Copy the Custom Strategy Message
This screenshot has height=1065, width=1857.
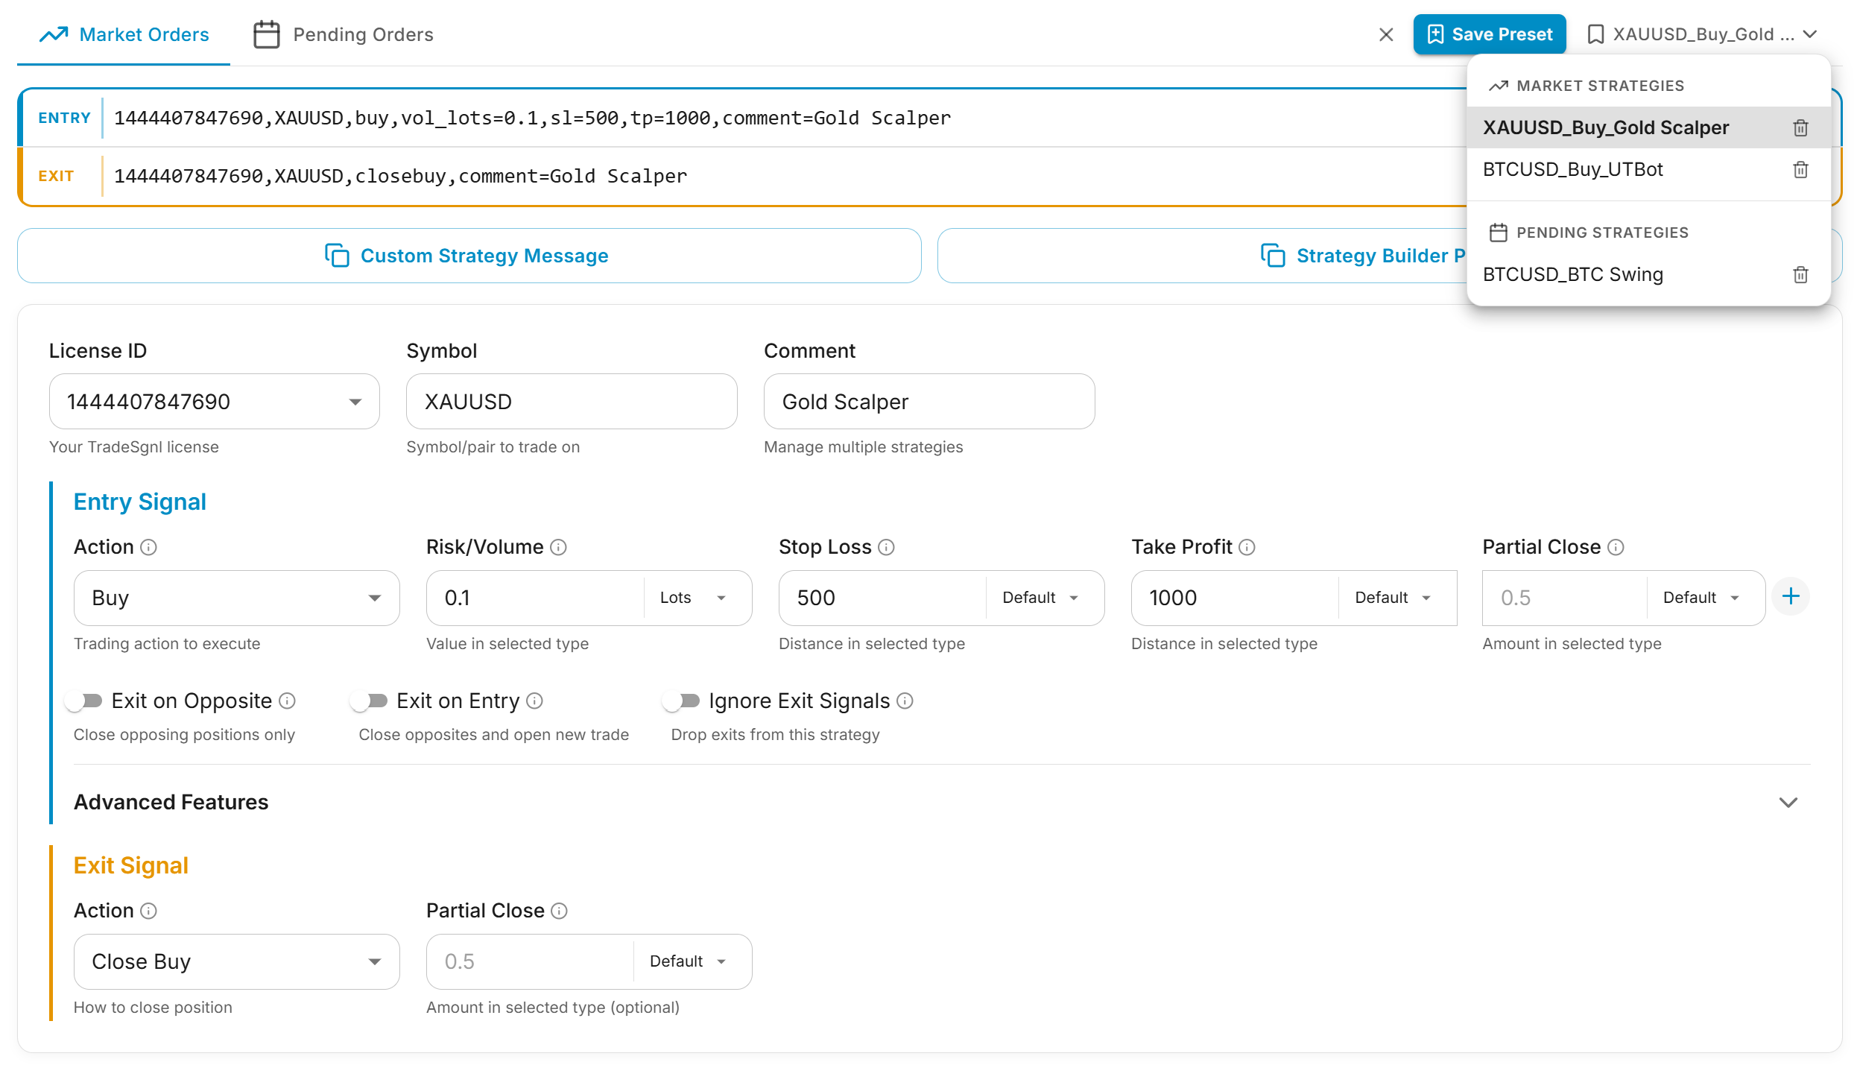469,256
